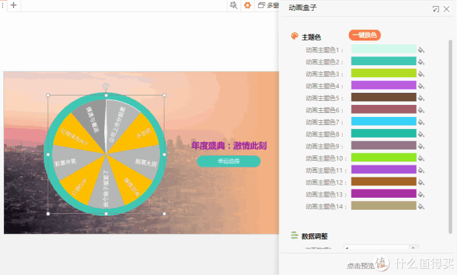
Task: Click the 一键换色 one-click recolor button
Action: (365, 35)
